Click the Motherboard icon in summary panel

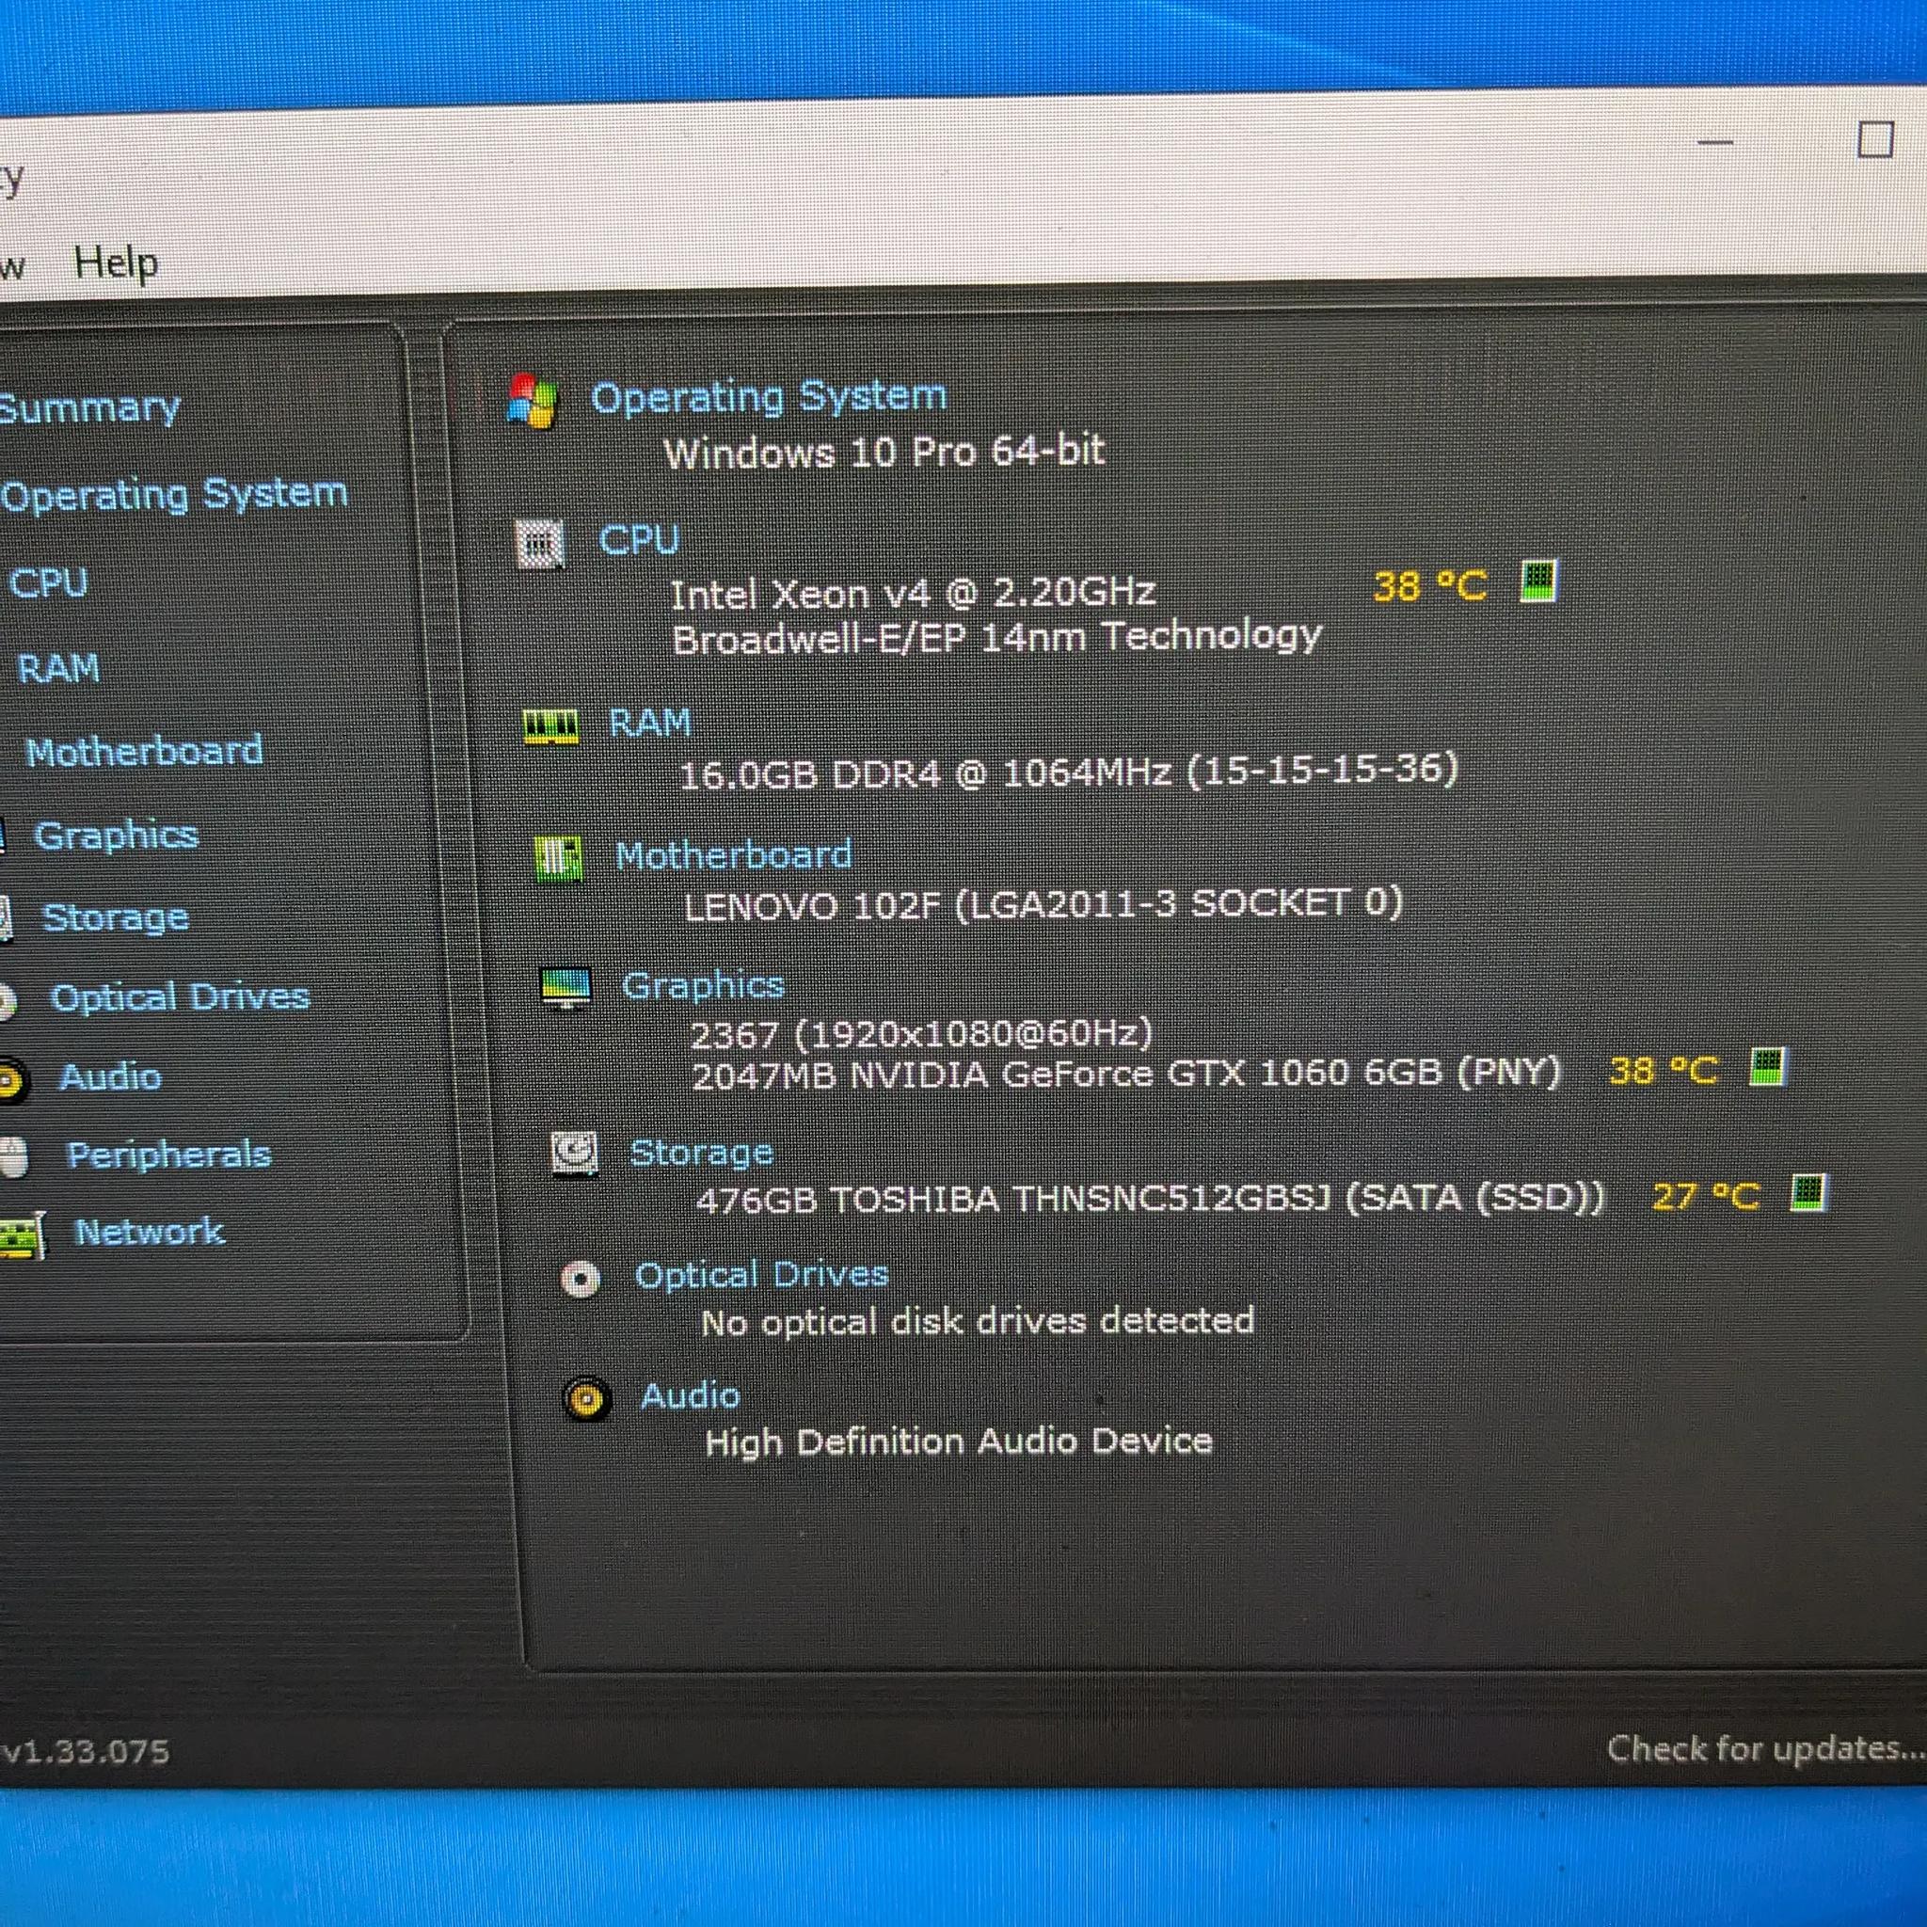pyautogui.click(x=559, y=858)
